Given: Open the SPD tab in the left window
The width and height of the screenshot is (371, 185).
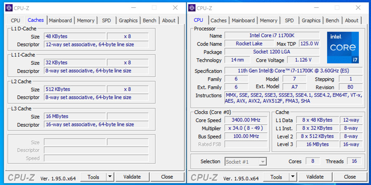Looking at the screenshot, I should coord(106,21).
